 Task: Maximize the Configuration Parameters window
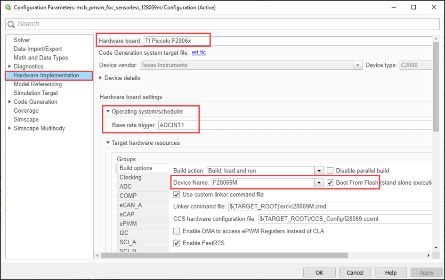click(414, 7)
